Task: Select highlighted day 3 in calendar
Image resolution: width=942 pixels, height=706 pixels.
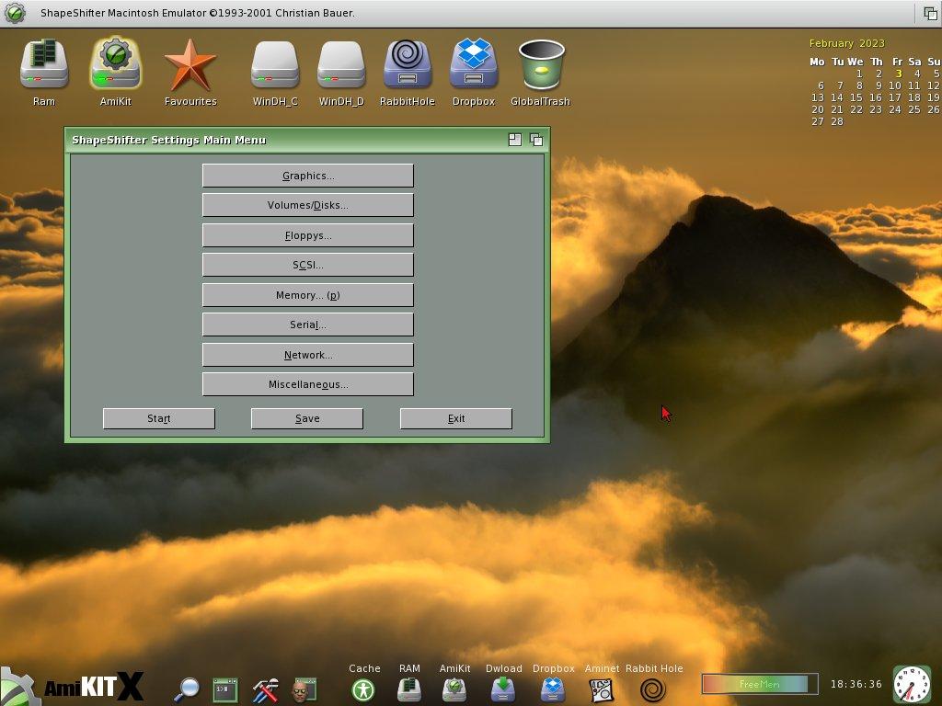Action: (x=899, y=74)
